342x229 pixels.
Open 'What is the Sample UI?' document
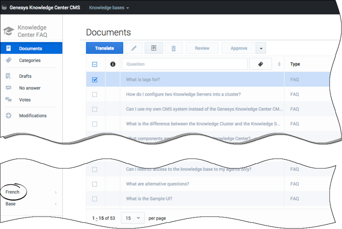pos(149,199)
